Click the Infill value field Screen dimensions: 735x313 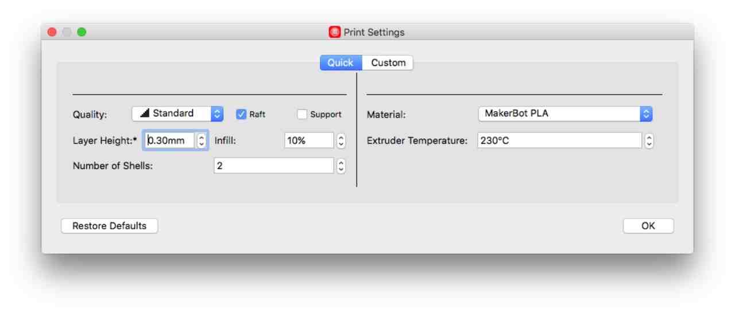tap(309, 140)
